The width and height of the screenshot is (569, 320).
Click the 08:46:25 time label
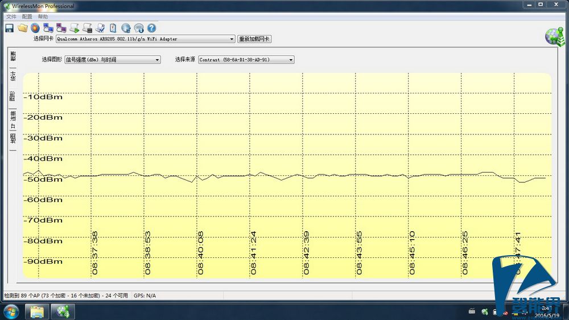(465, 253)
